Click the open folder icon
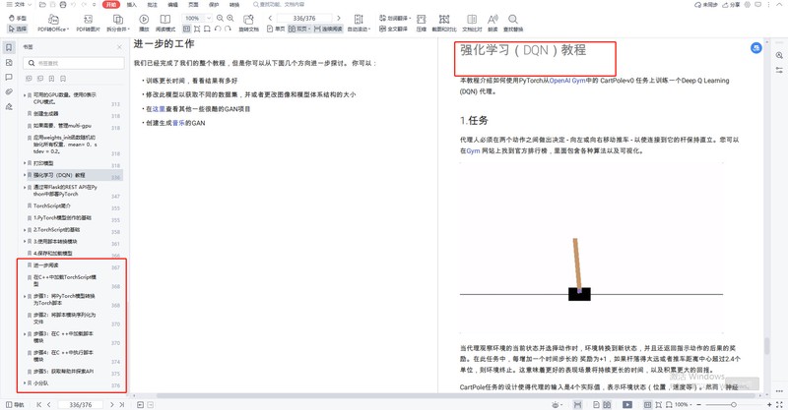Viewport: 788px width, 410px height. 42,5
